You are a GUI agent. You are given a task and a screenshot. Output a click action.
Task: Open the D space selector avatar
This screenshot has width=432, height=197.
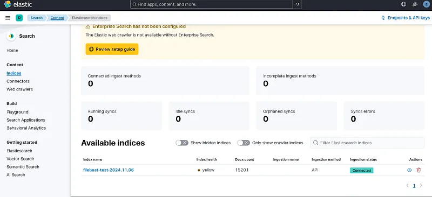[19, 18]
